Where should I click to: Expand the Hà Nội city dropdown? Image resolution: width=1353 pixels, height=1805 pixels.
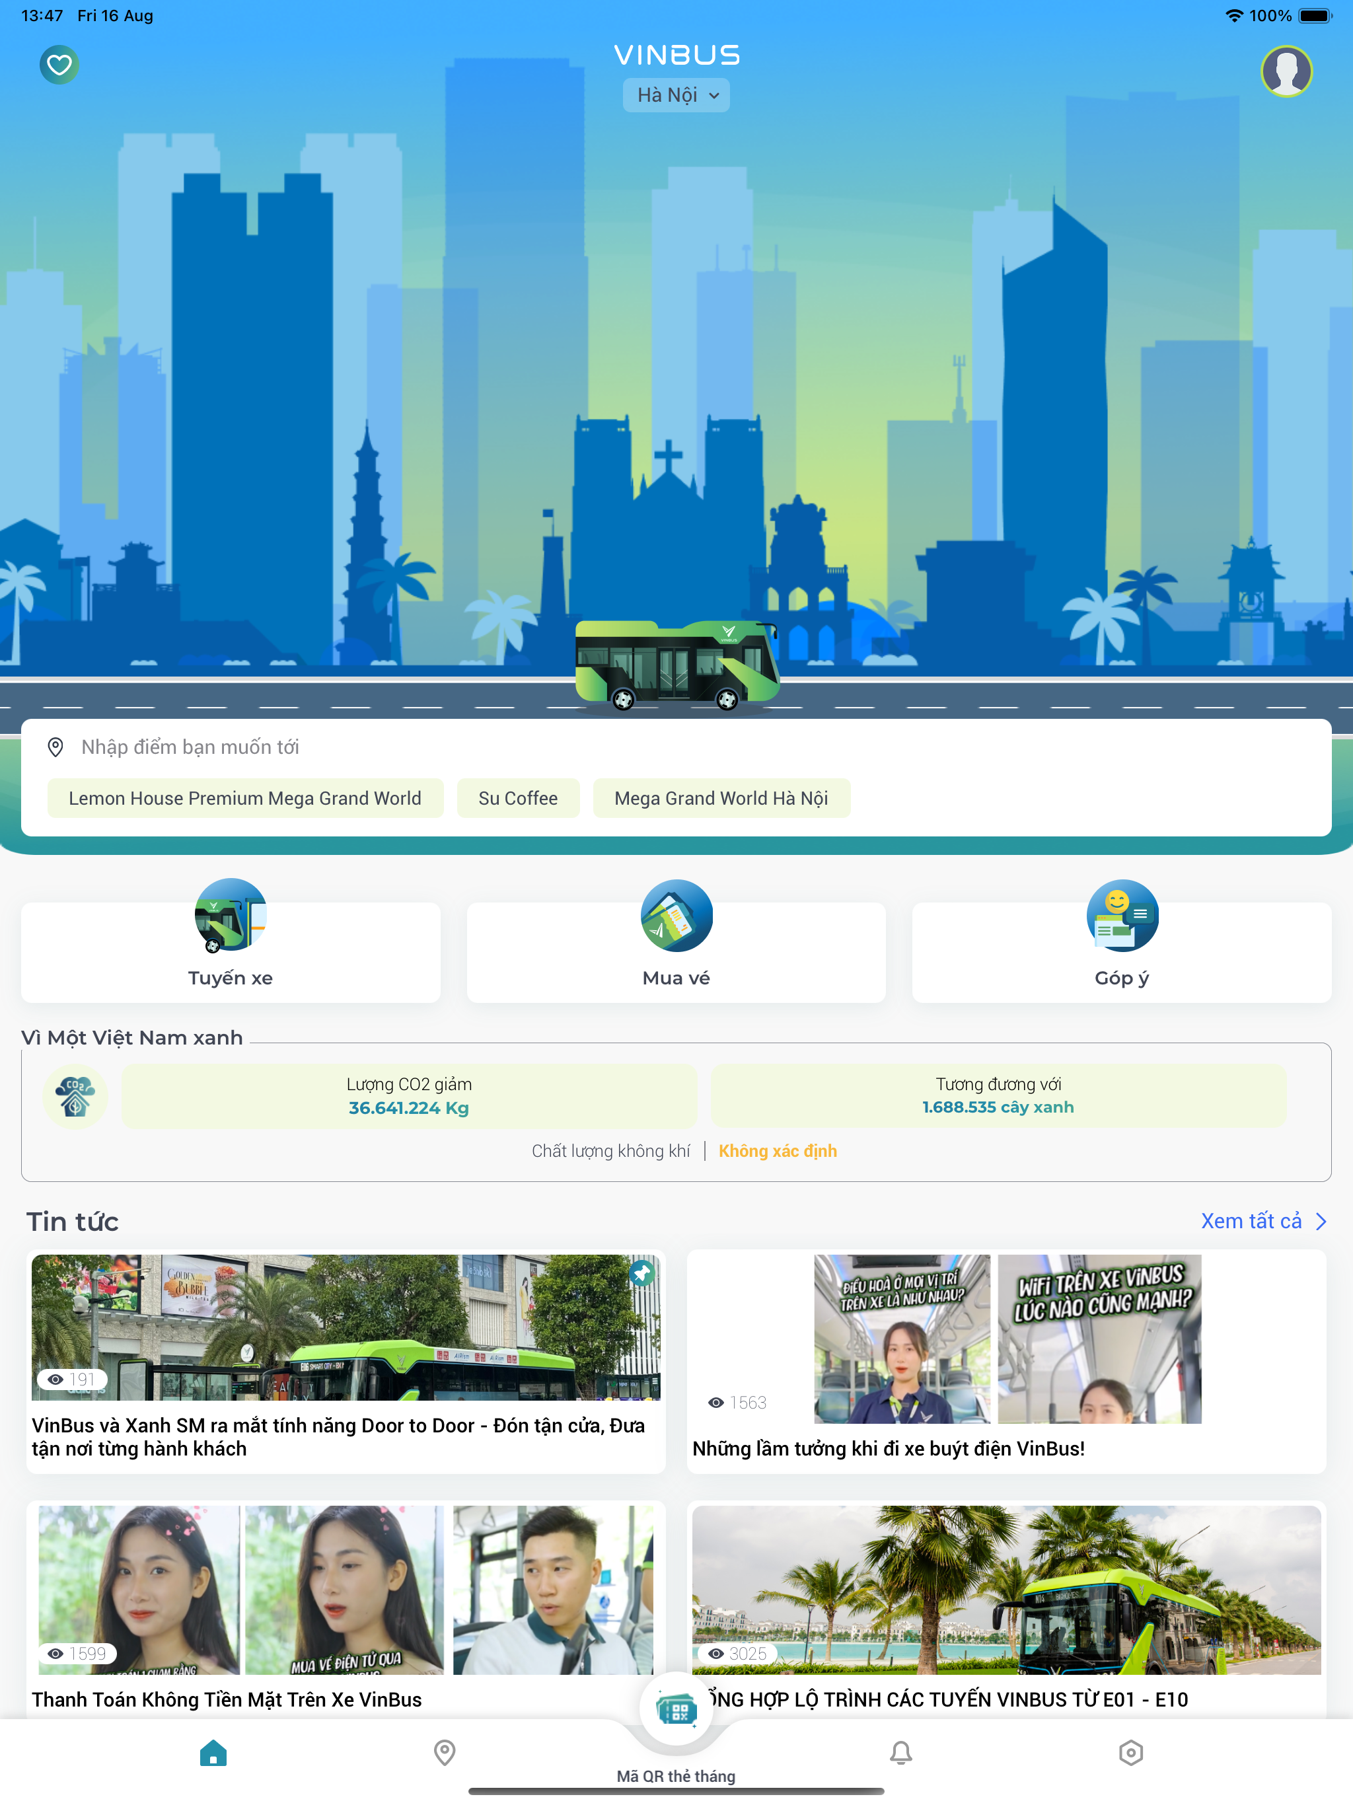point(676,96)
